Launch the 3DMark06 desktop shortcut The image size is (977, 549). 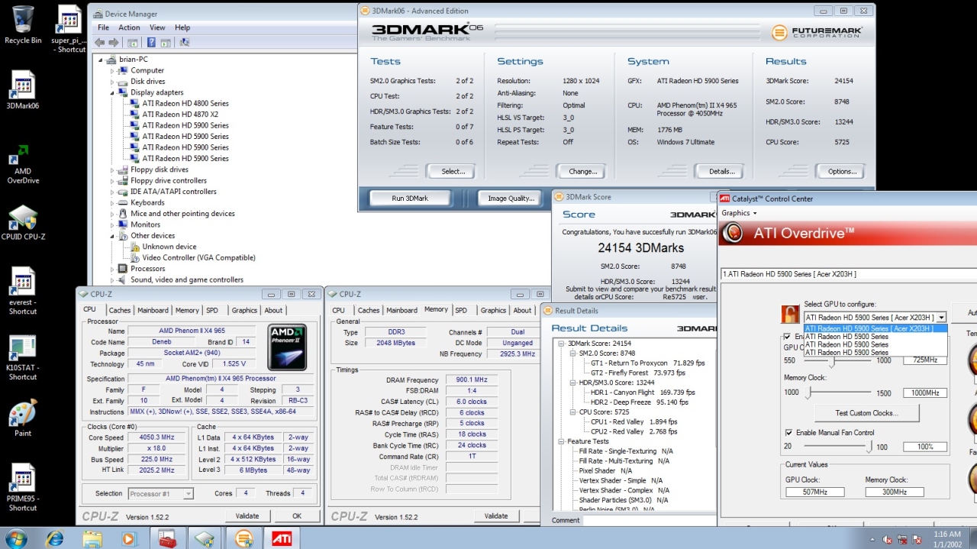click(x=23, y=90)
